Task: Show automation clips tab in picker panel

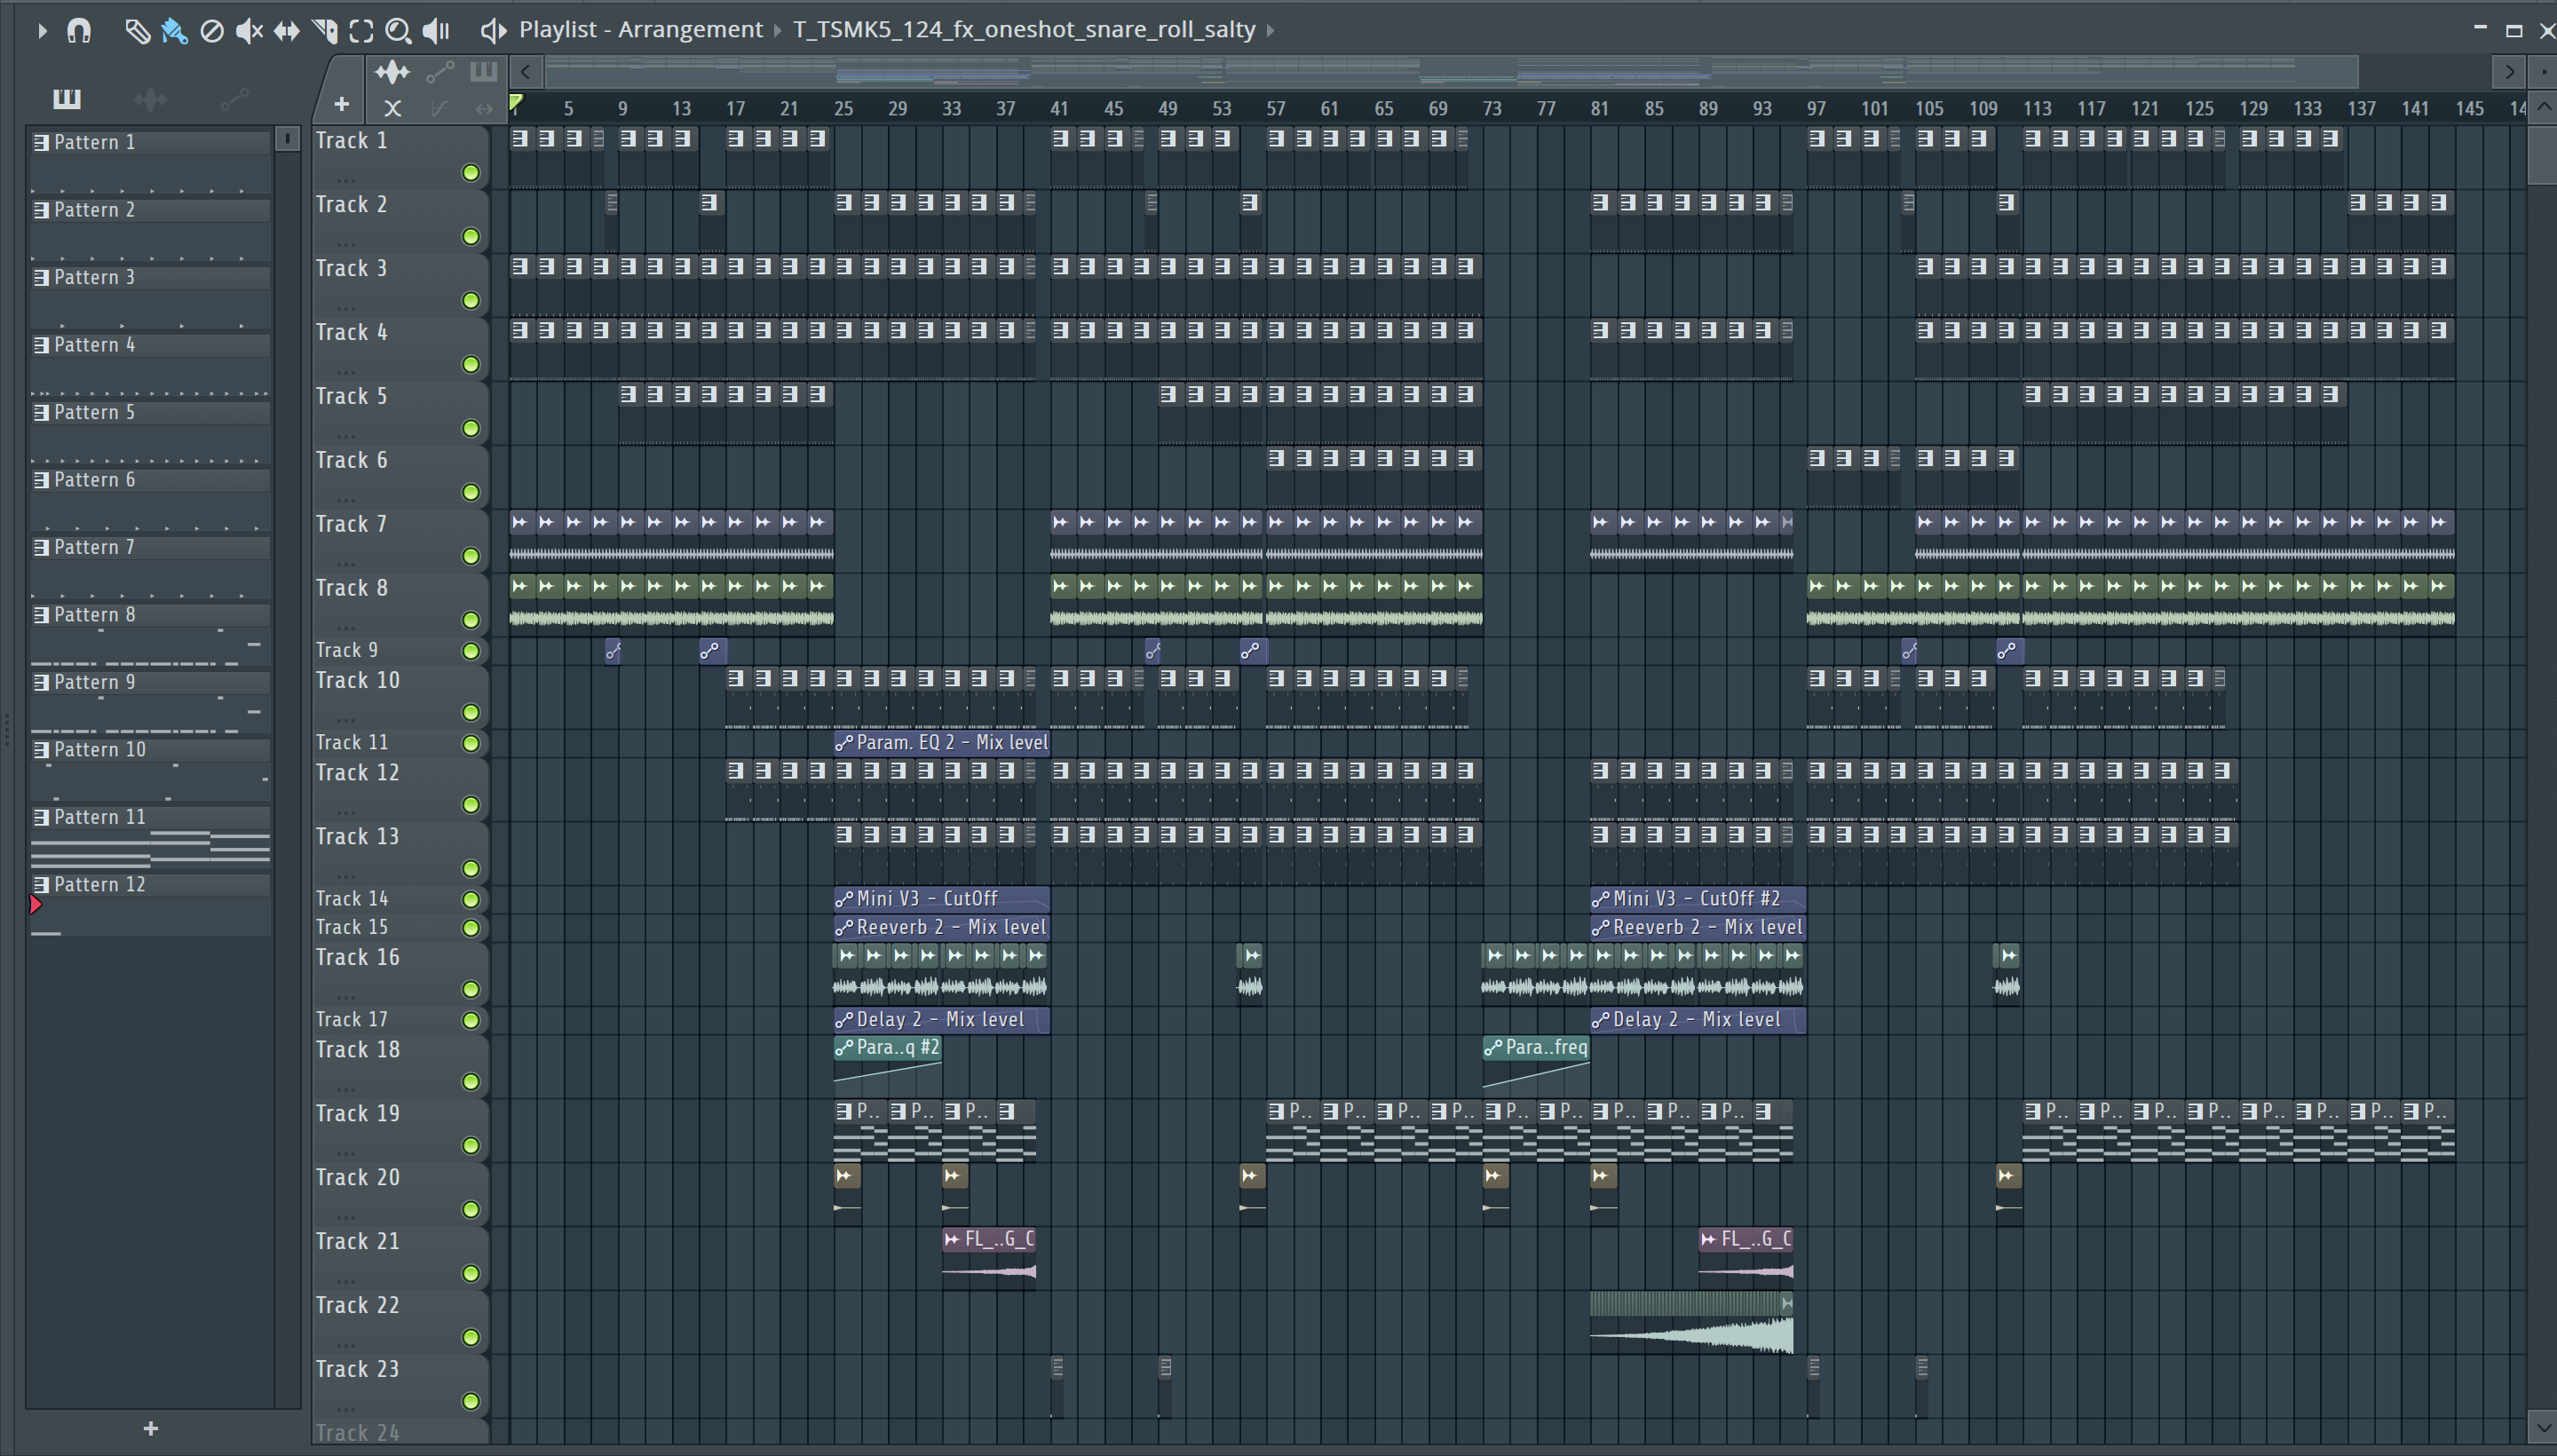Action: [x=234, y=98]
